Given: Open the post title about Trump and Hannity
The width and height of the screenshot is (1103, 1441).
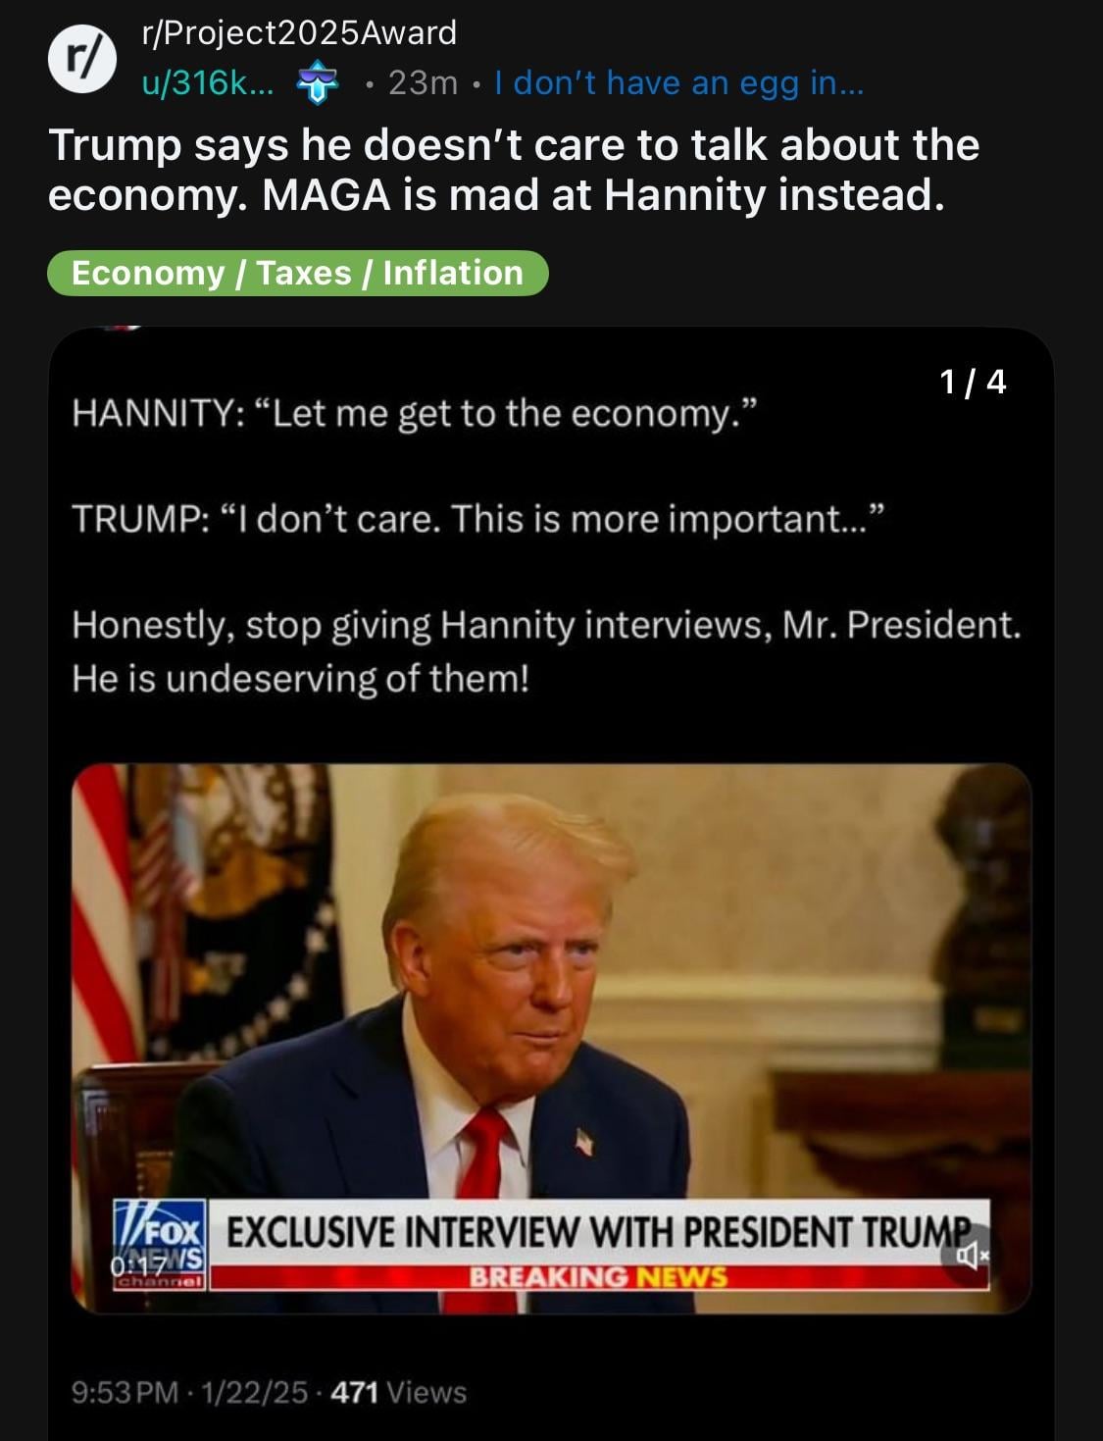Looking at the screenshot, I should 514,170.
